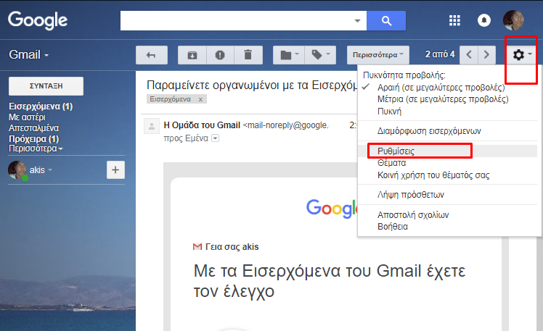Choose Διαμόρφωση εισερχομένων menu item

[x=429, y=131]
